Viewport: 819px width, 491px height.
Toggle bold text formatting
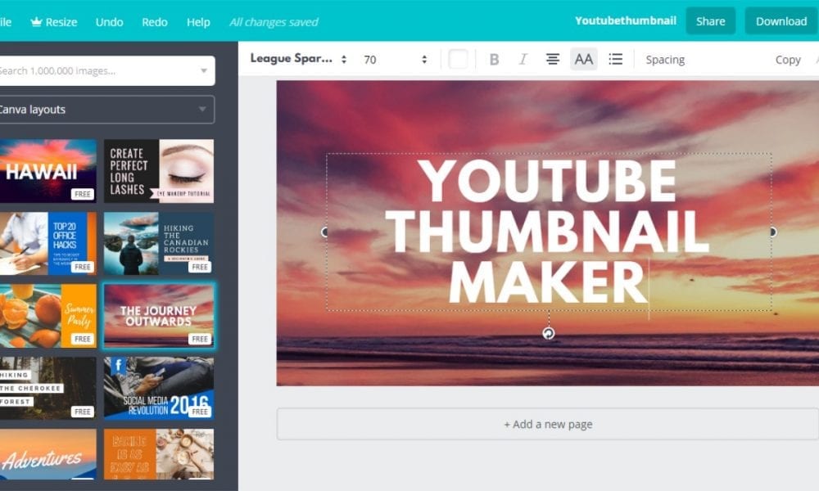tap(494, 60)
